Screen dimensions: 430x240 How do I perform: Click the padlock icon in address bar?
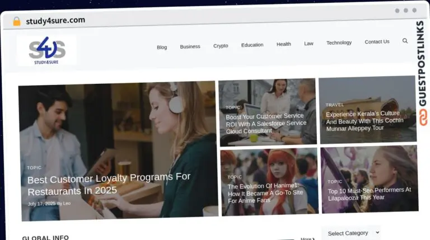(17, 21)
